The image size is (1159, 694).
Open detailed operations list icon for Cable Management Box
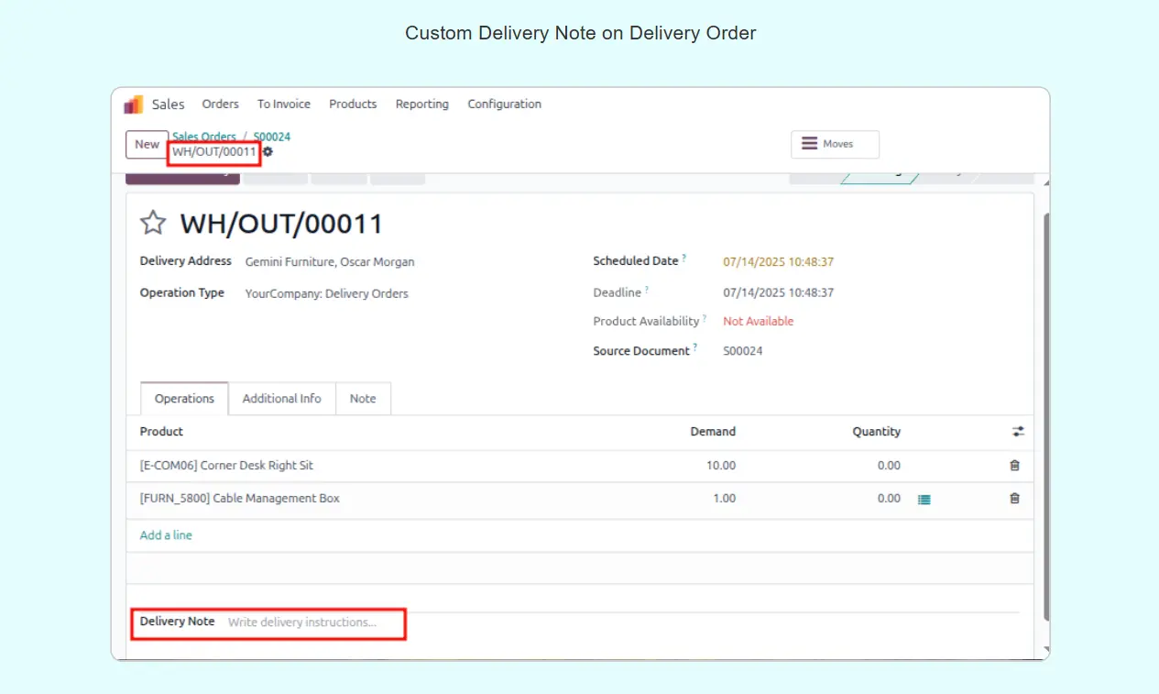[924, 500]
